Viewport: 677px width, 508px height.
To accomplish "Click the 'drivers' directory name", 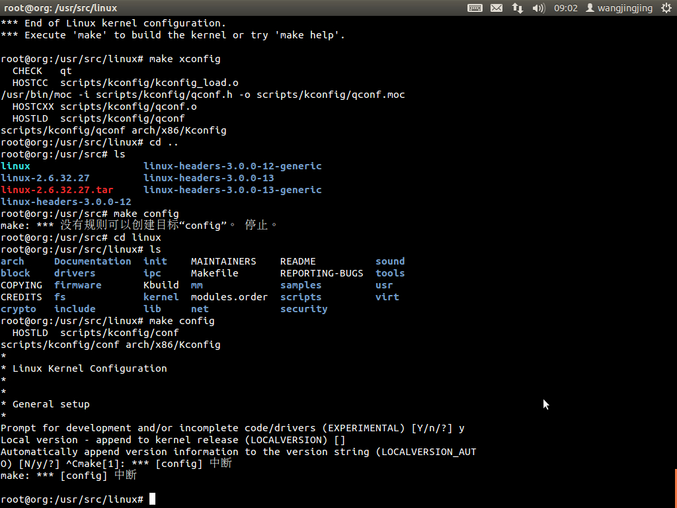I will [75, 273].
